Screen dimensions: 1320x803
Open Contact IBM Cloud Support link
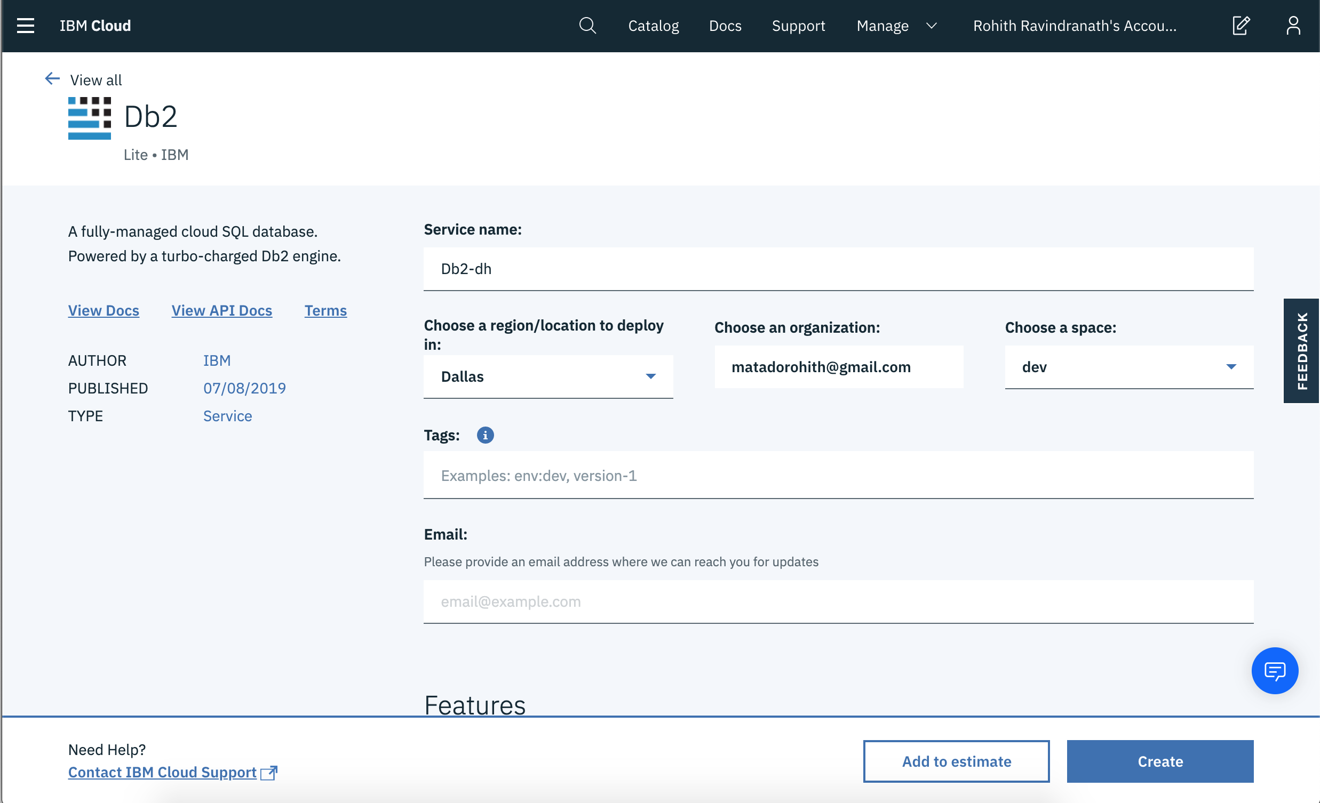pyautogui.click(x=162, y=772)
